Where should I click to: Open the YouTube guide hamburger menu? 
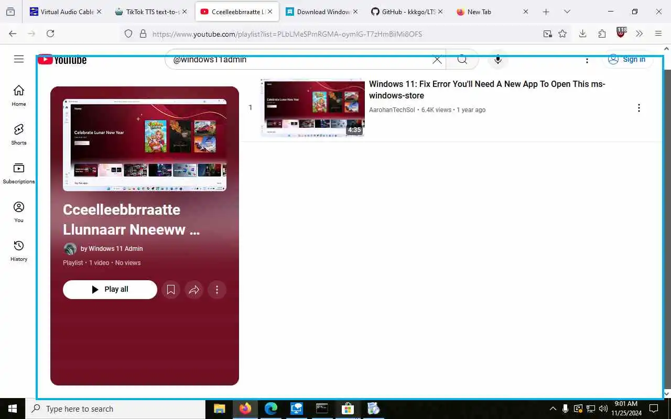click(19, 59)
